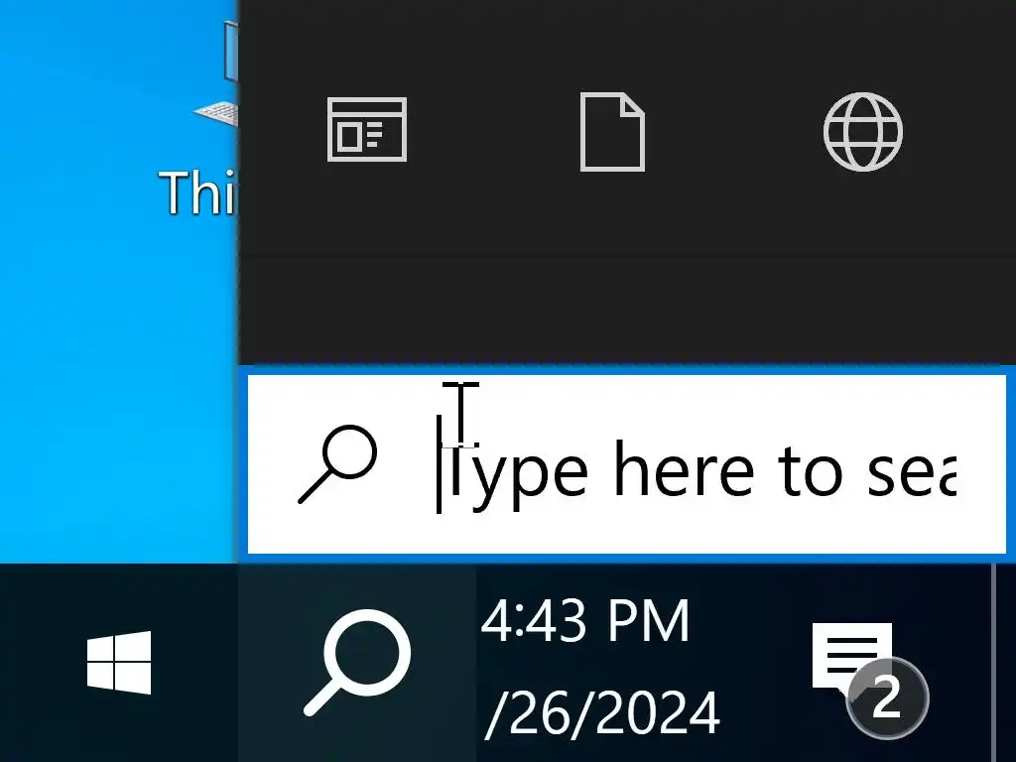Open the Apps search filter icon

[367, 130]
